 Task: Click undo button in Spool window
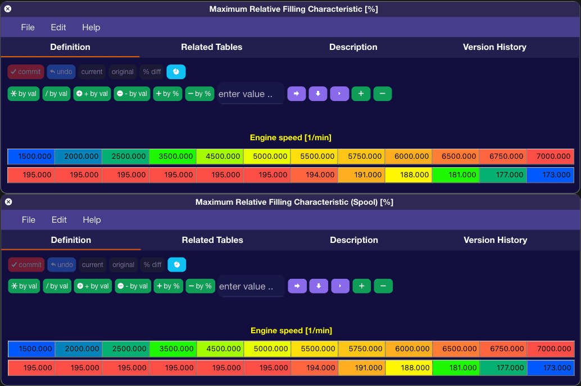pos(62,265)
